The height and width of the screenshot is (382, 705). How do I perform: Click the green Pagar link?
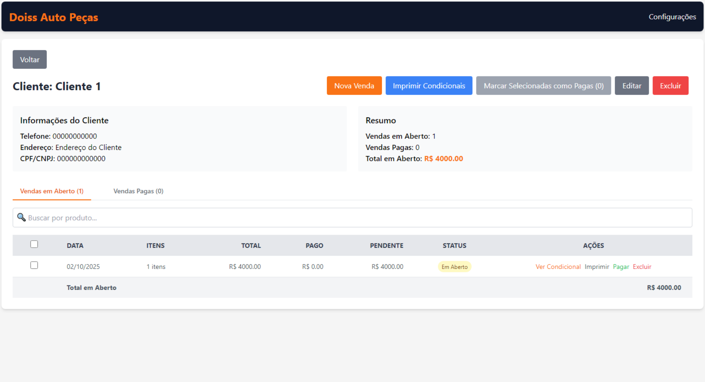point(621,267)
